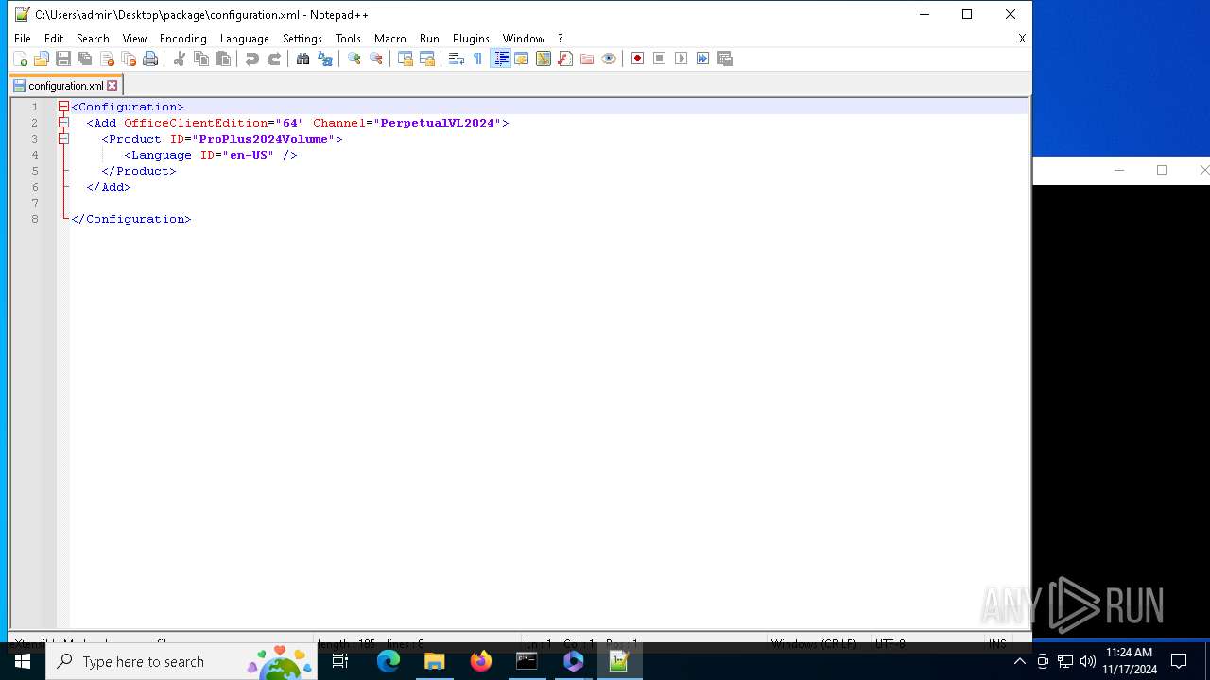Toggle Word wrap toolbar icon

(x=457, y=59)
